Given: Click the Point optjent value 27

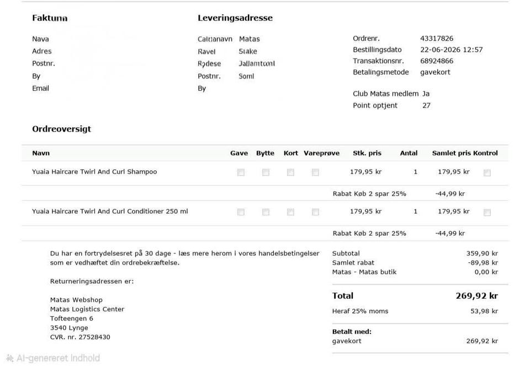Looking at the screenshot, I should click(427, 105).
